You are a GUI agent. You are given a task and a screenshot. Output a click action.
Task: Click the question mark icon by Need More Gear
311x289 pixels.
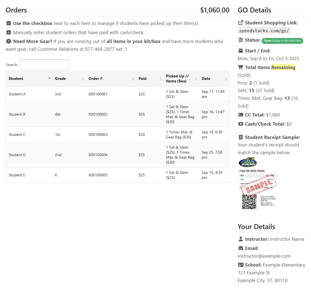point(9,42)
